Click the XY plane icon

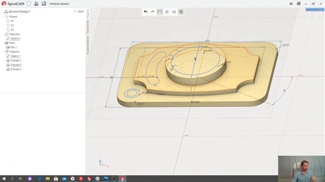[8, 21]
